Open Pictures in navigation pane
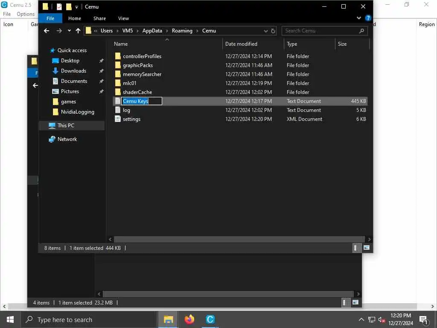 point(70,91)
